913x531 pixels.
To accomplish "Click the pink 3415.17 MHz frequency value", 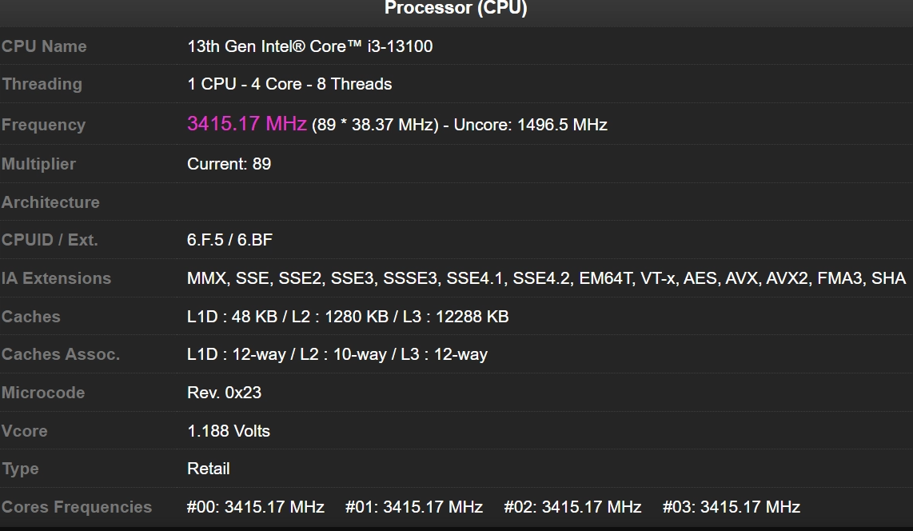I will pyautogui.click(x=247, y=123).
